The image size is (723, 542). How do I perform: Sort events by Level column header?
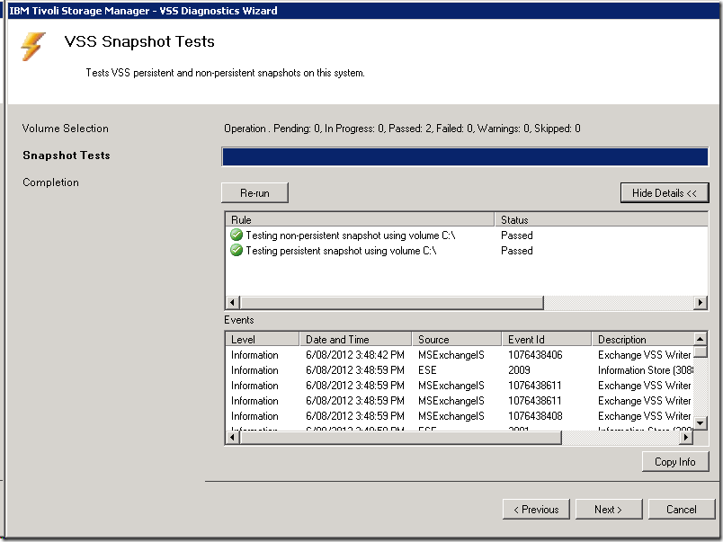(261, 340)
